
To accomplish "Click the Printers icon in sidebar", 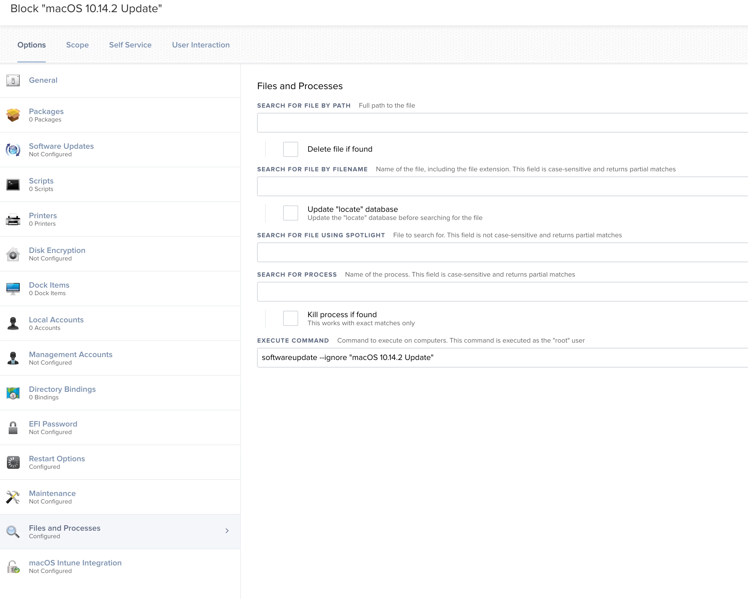I will coord(13,219).
